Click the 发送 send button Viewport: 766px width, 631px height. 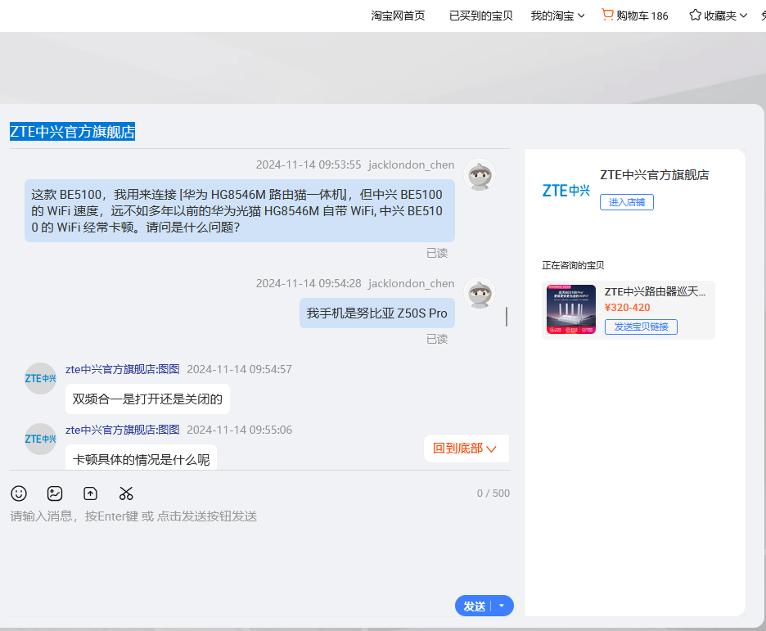coord(474,606)
